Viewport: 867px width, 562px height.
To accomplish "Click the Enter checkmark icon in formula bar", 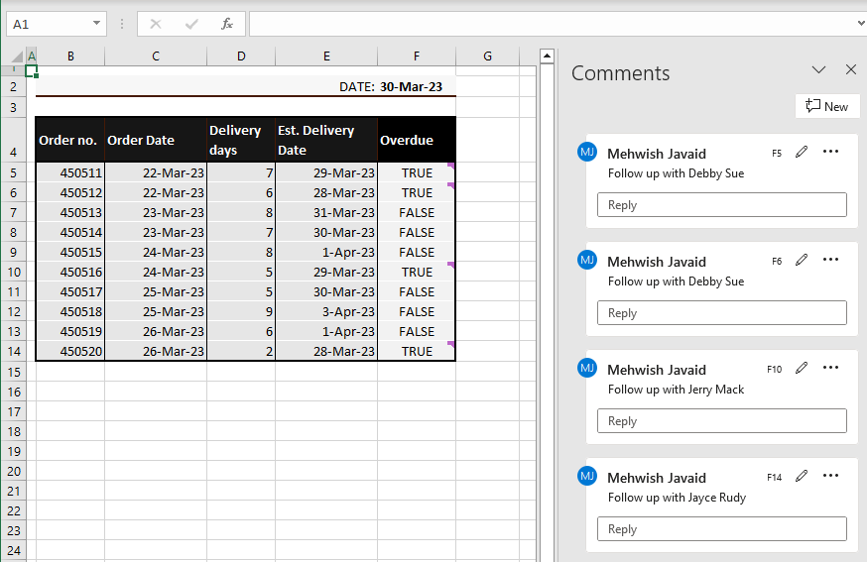I will [191, 23].
